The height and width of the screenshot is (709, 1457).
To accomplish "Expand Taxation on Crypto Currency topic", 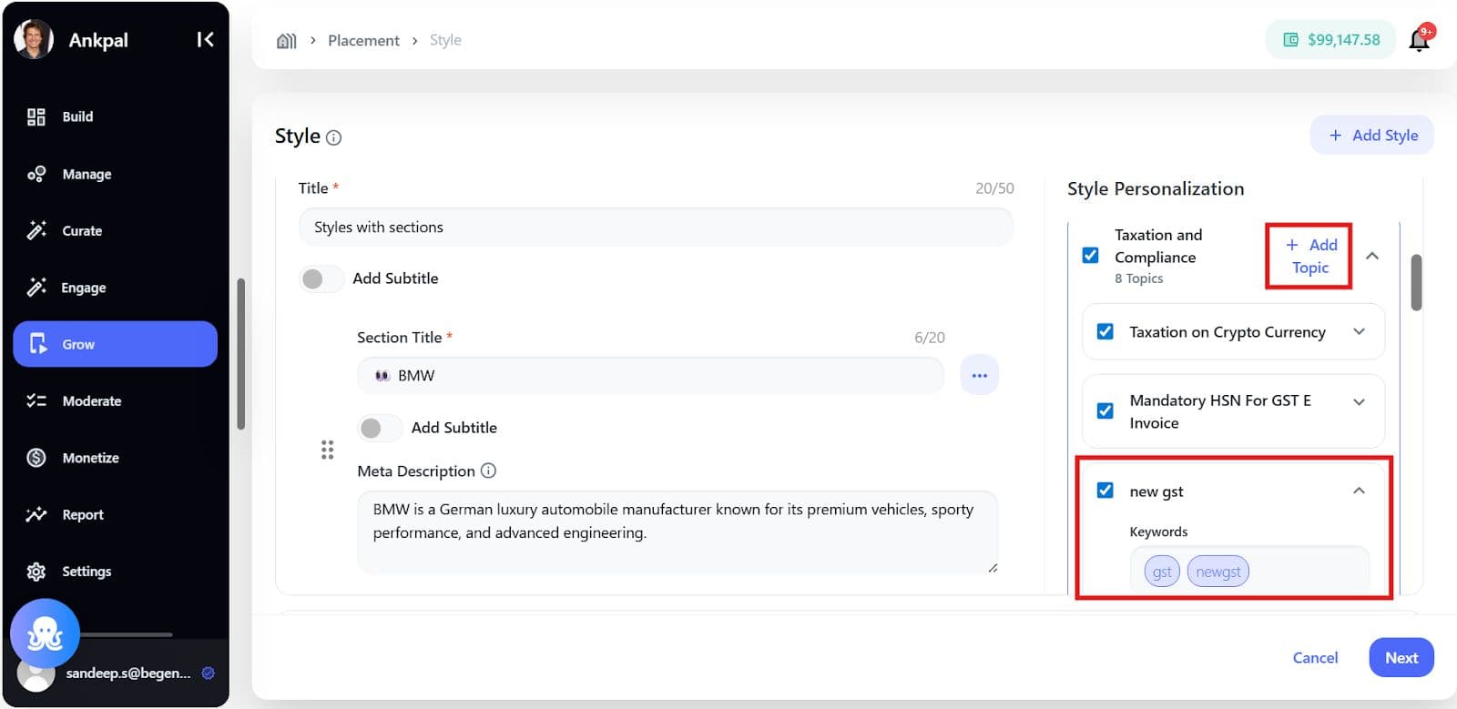I will pyautogui.click(x=1359, y=332).
